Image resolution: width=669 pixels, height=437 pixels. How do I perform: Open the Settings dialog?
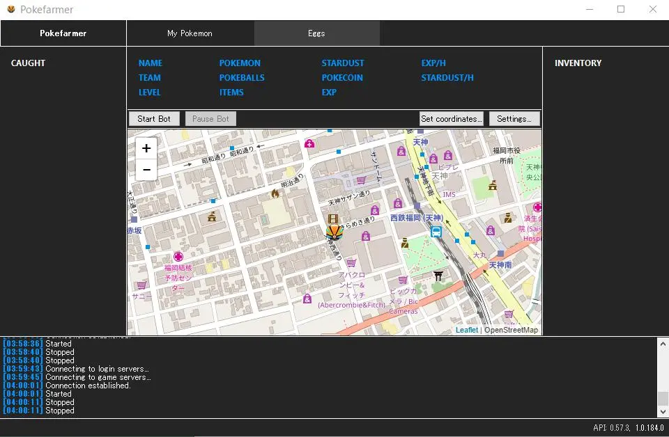point(514,119)
